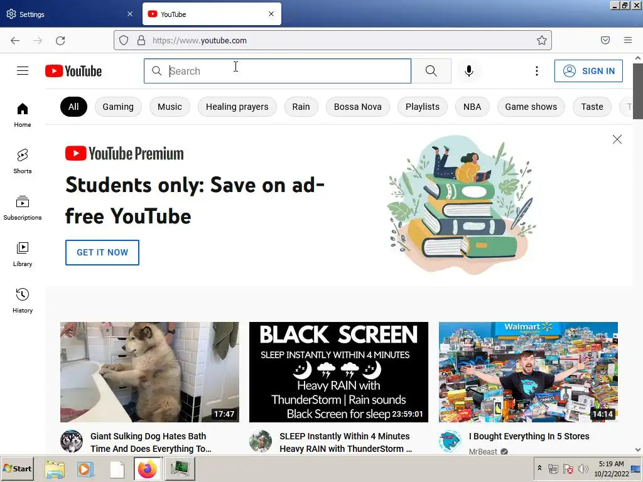Click the site security padlock icon
Viewport: 643px width, 482px height.
coord(141,40)
